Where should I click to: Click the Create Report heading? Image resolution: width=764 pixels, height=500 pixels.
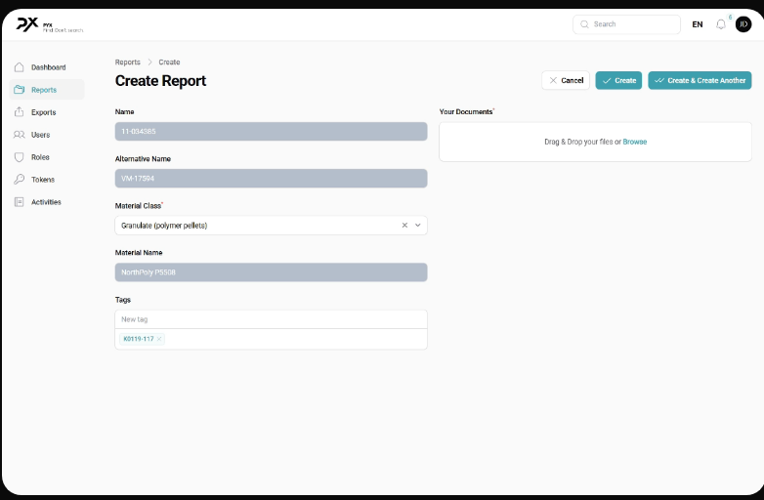[160, 81]
